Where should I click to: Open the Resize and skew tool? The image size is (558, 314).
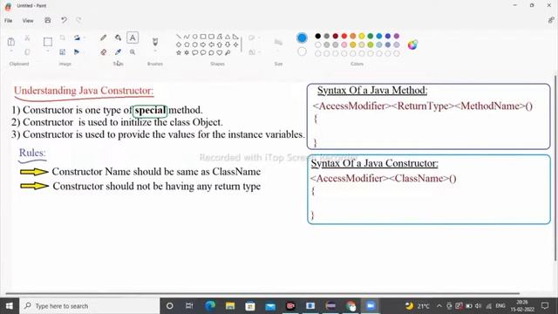pyautogui.click(x=62, y=52)
